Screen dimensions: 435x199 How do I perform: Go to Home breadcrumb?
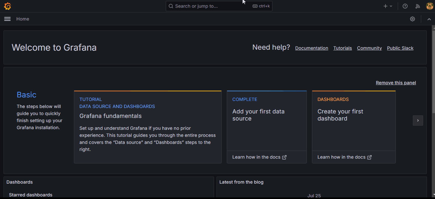coord(23,19)
